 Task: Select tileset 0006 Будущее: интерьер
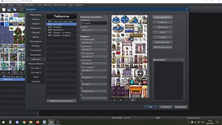click(61, 35)
